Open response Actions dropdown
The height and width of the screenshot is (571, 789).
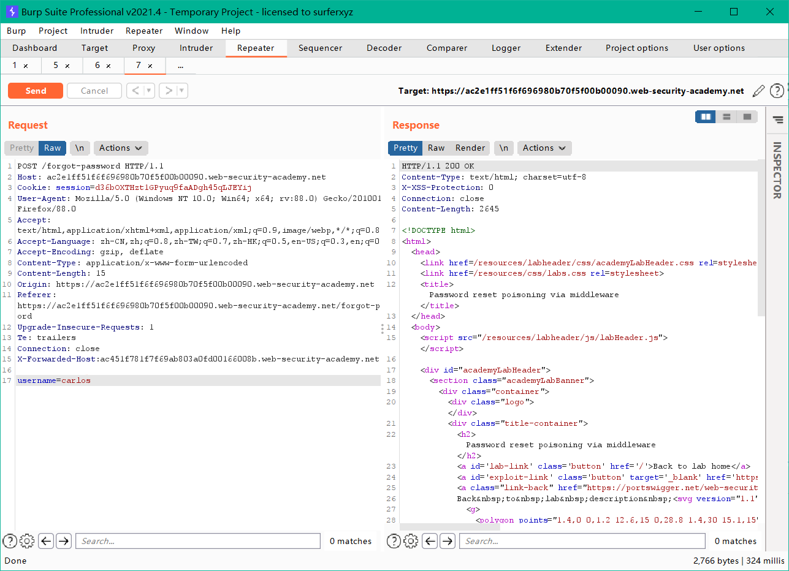click(544, 148)
